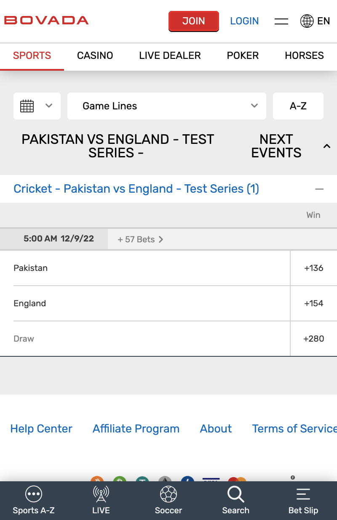Select Pakistan +136 win odds
This screenshot has width=337, height=520.
pos(313,268)
